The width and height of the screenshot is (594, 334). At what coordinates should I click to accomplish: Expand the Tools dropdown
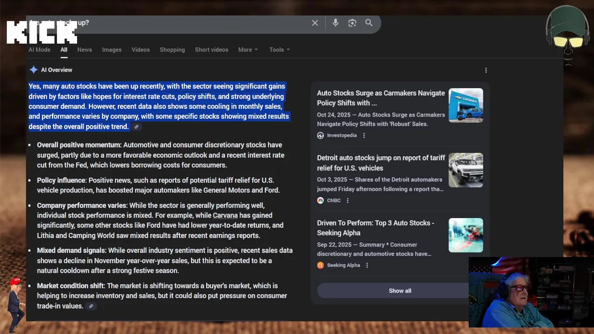point(279,50)
